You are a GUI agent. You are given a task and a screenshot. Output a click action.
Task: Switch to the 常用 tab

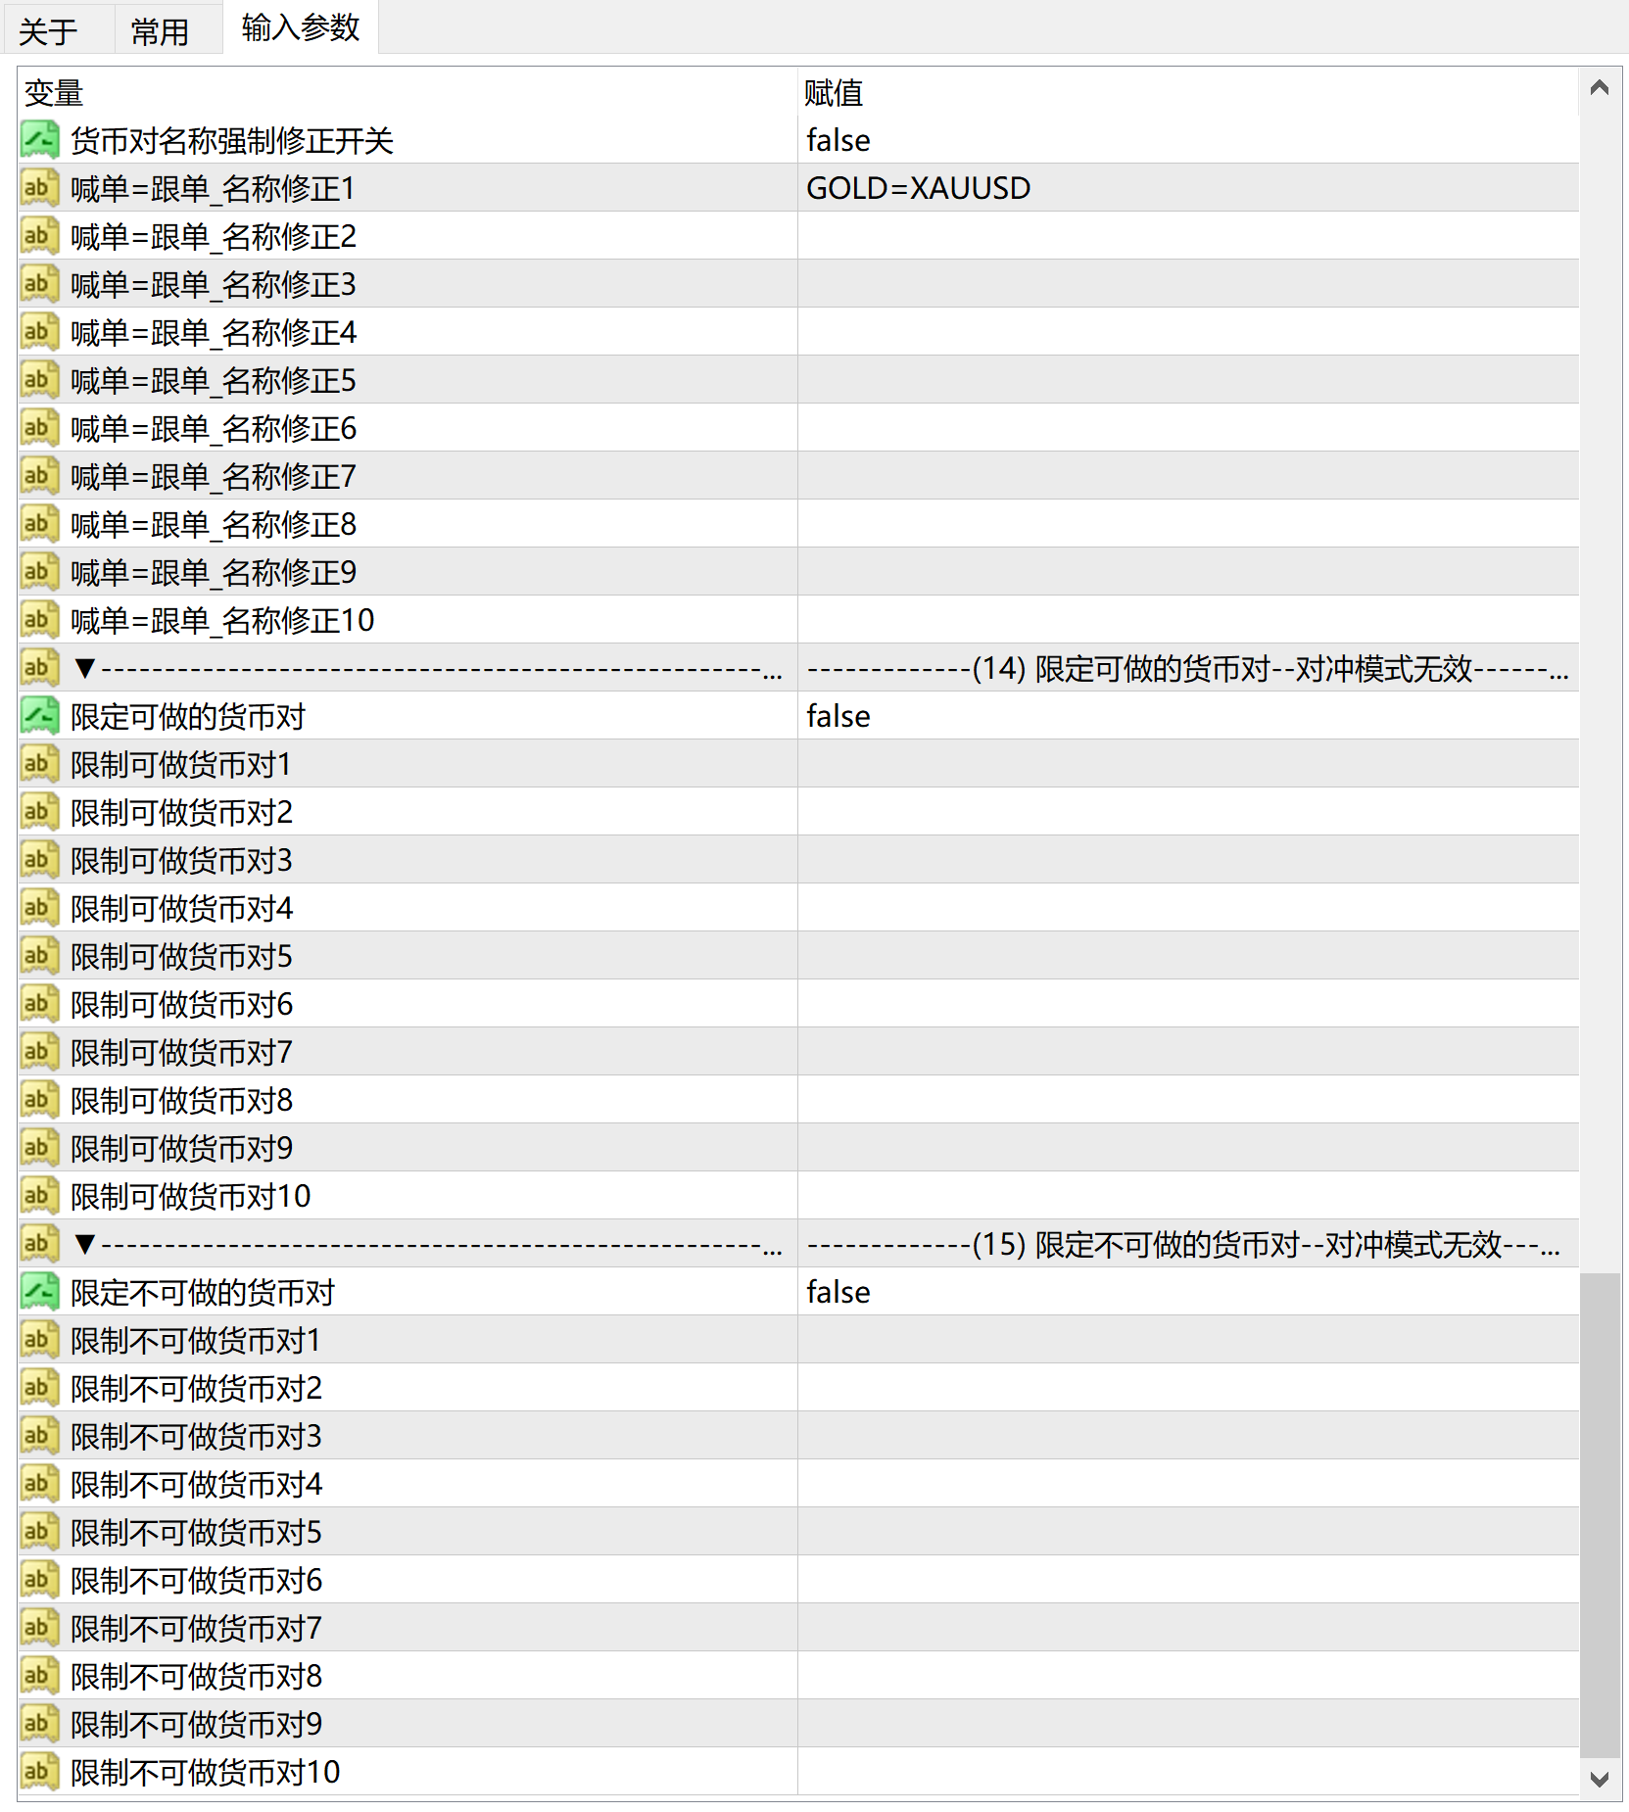(165, 27)
